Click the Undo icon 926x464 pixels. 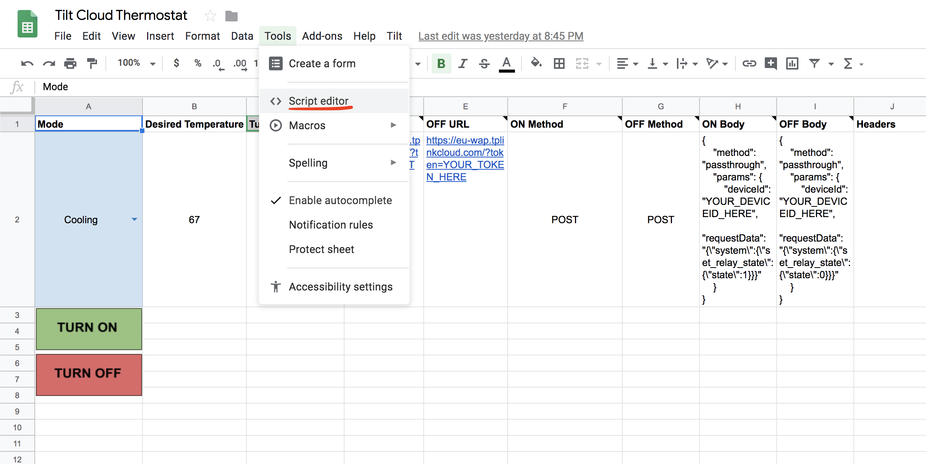click(x=27, y=63)
